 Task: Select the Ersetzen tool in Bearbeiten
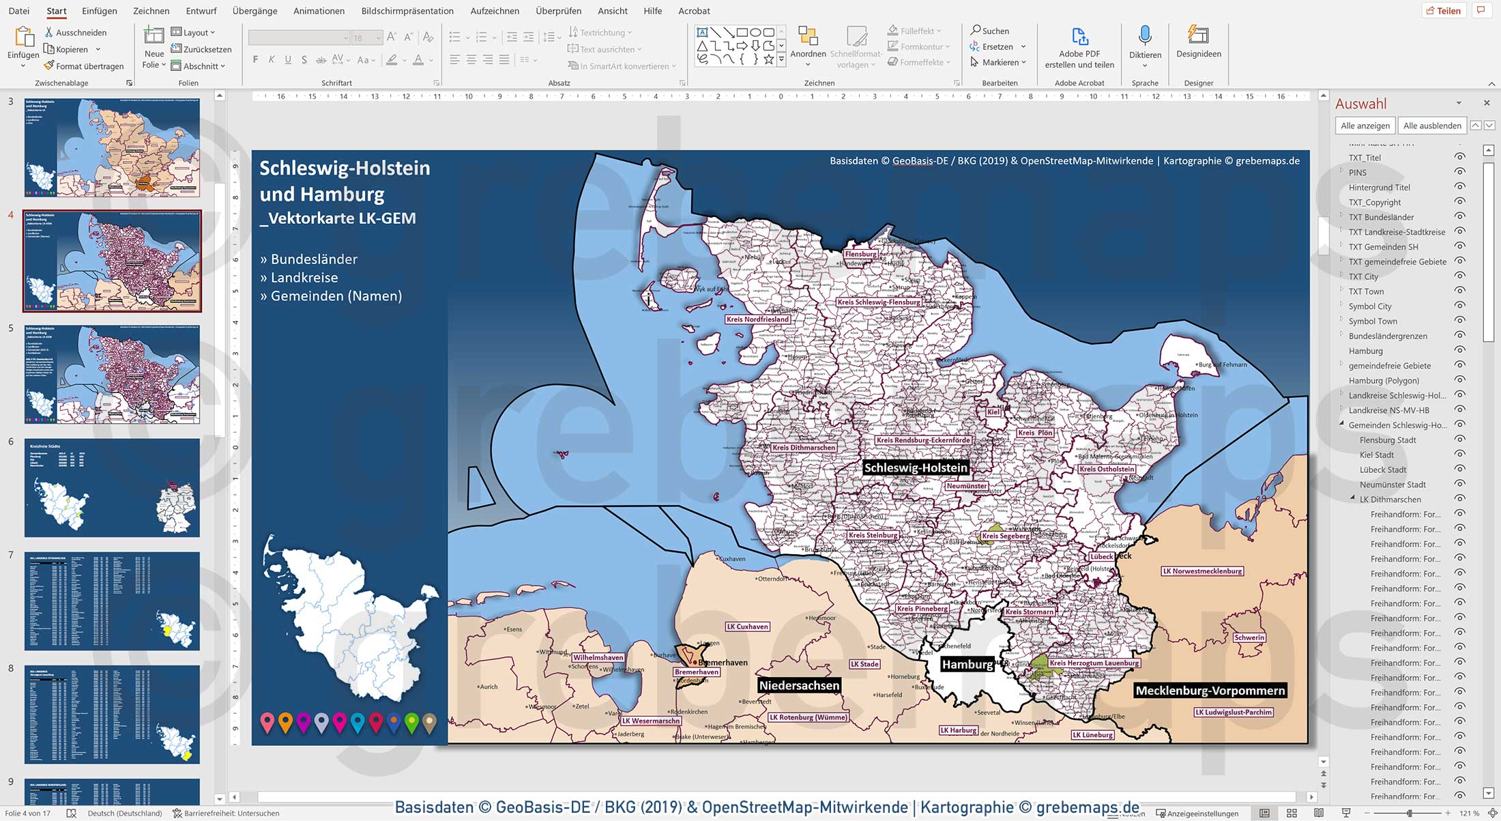pyautogui.click(x=995, y=46)
